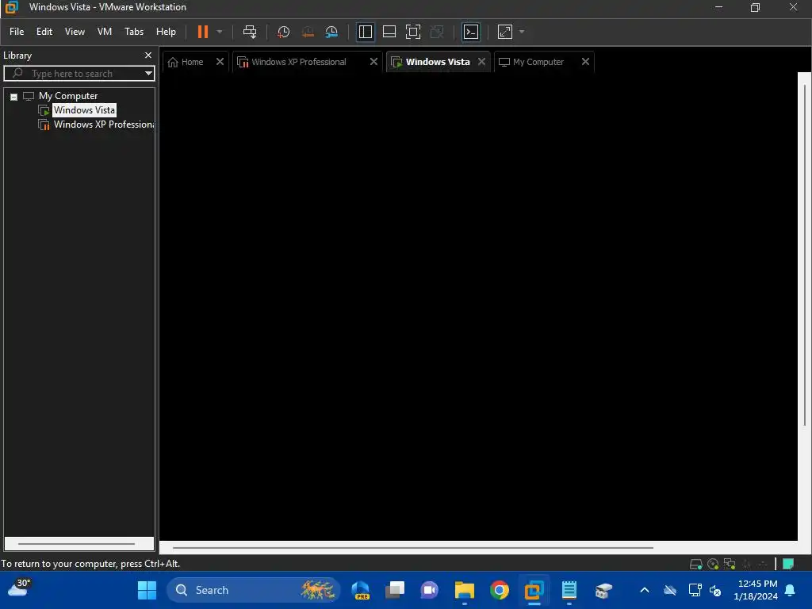812x609 pixels.
Task: Click the CD/DVD device status icon
Action: pyautogui.click(x=713, y=564)
